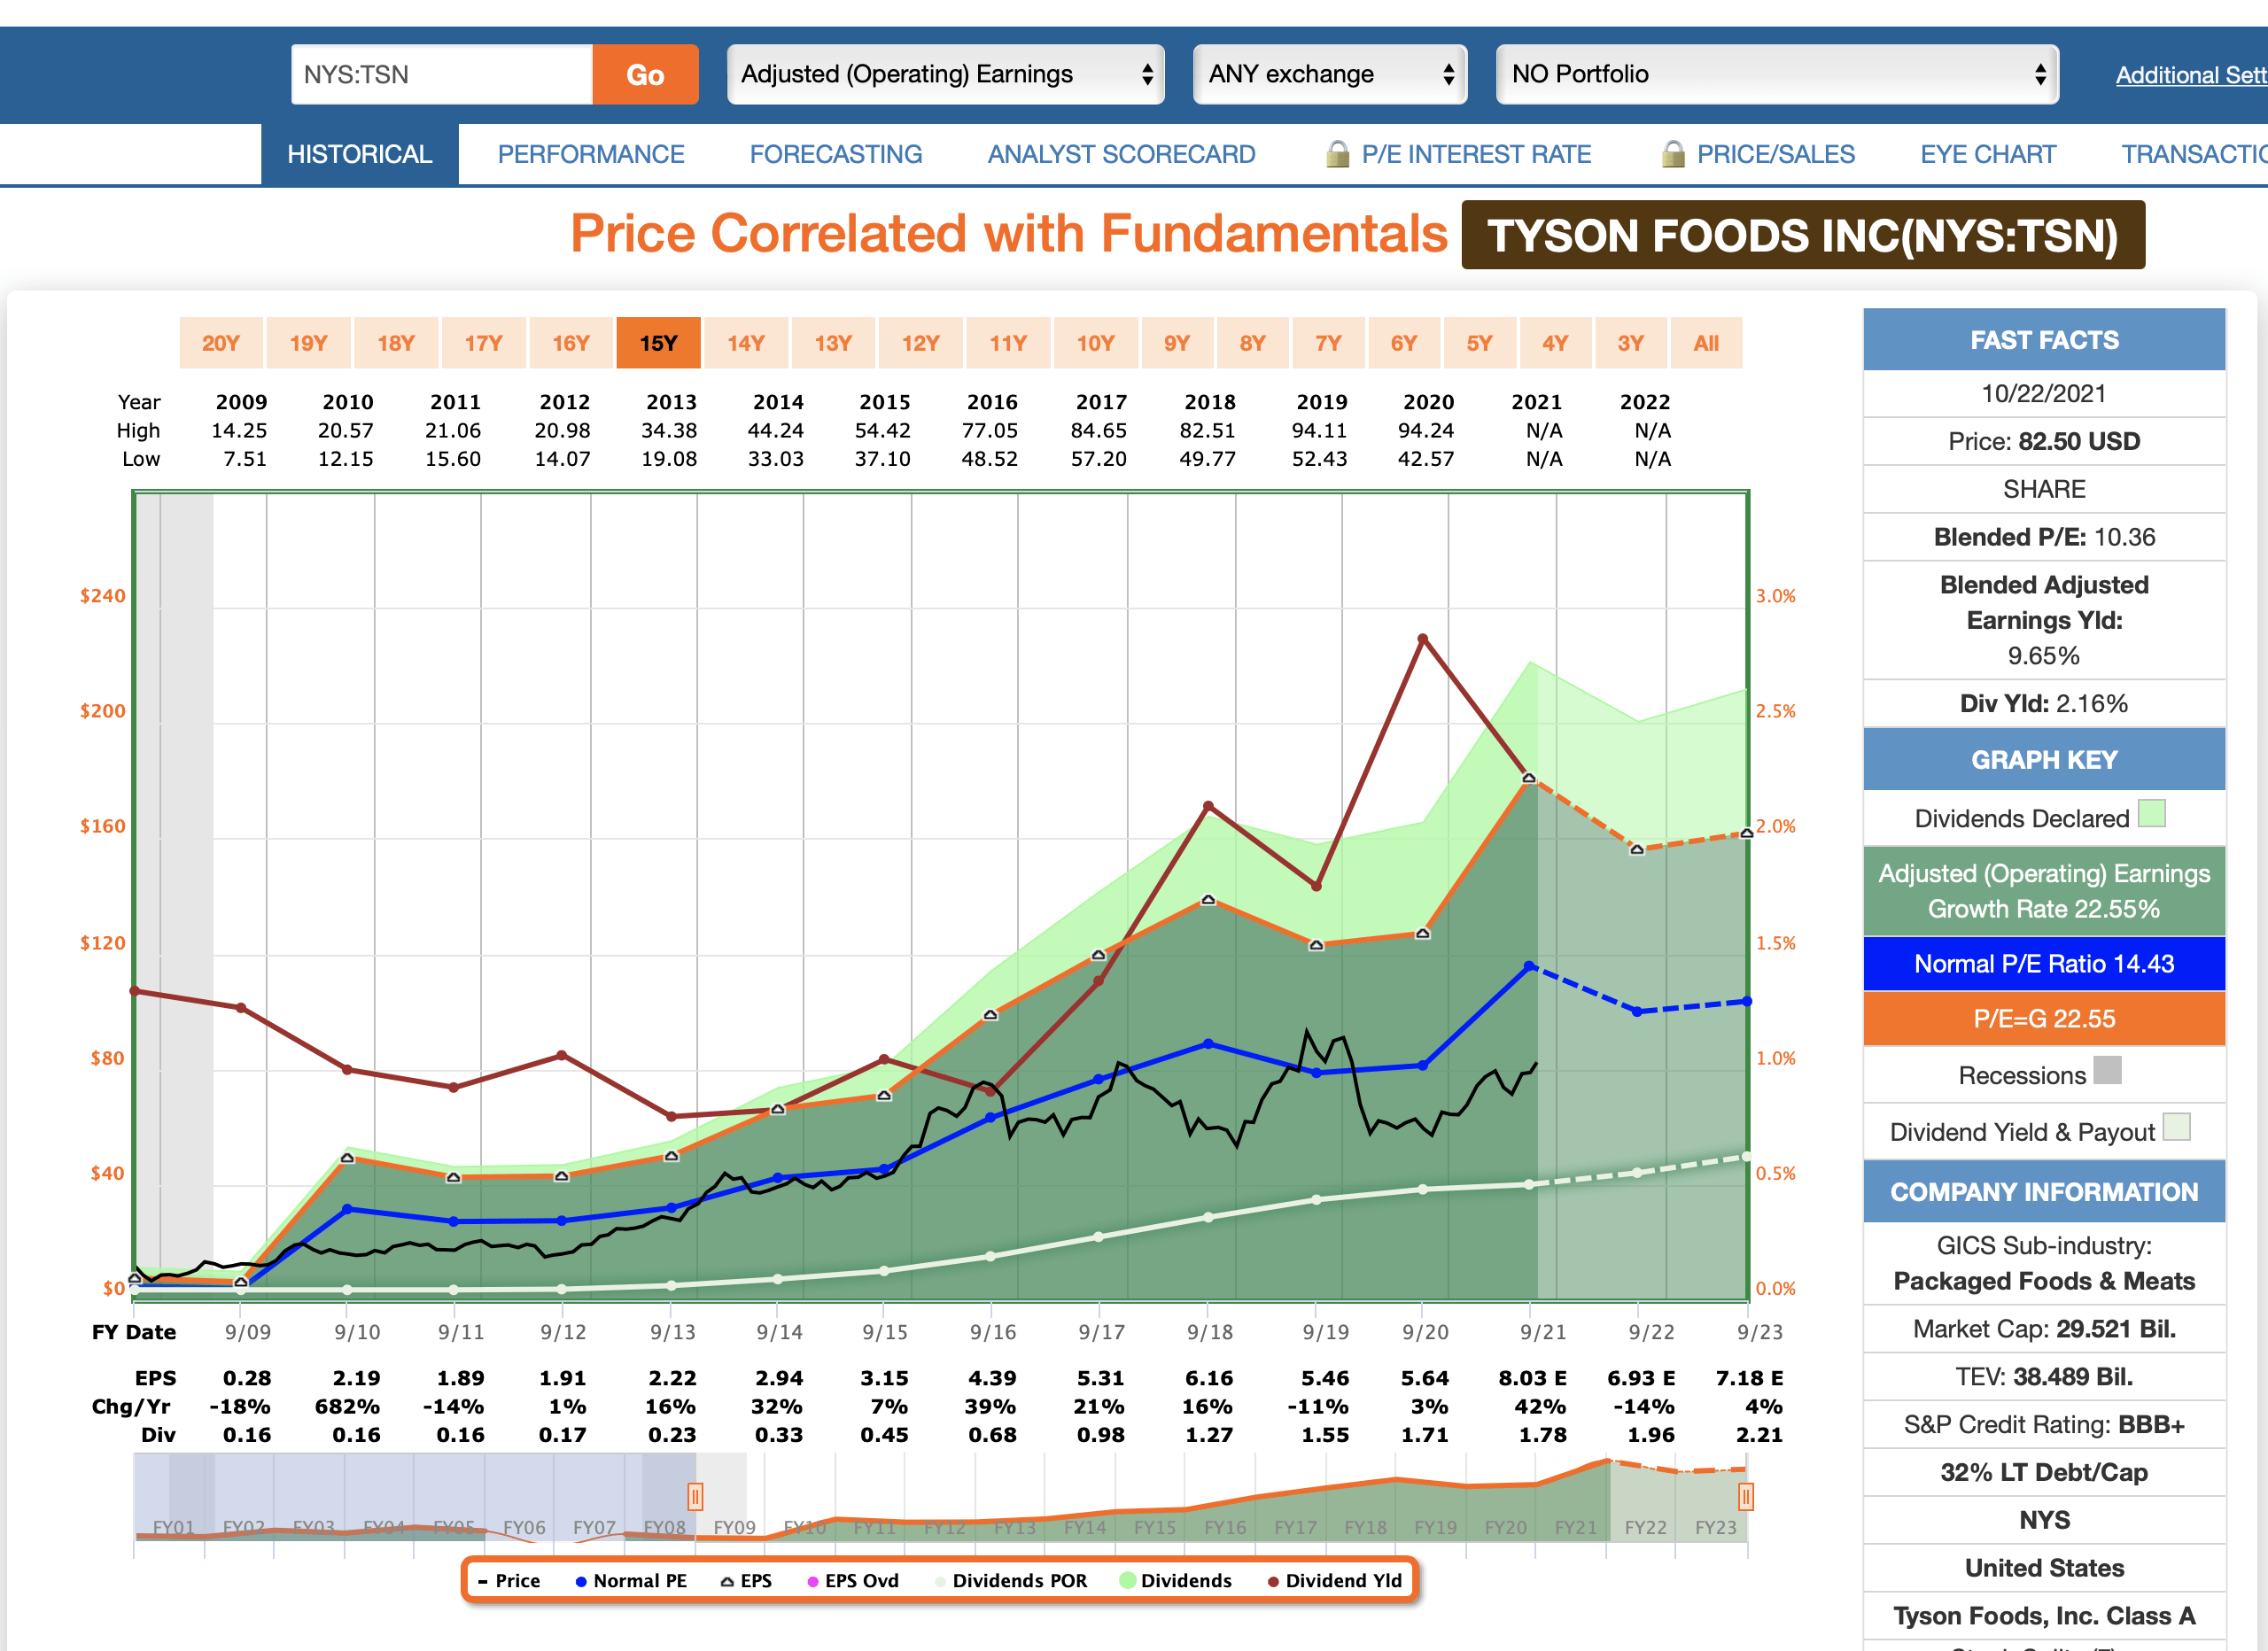
Task: Switch to the Forecasting tab
Action: point(835,154)
